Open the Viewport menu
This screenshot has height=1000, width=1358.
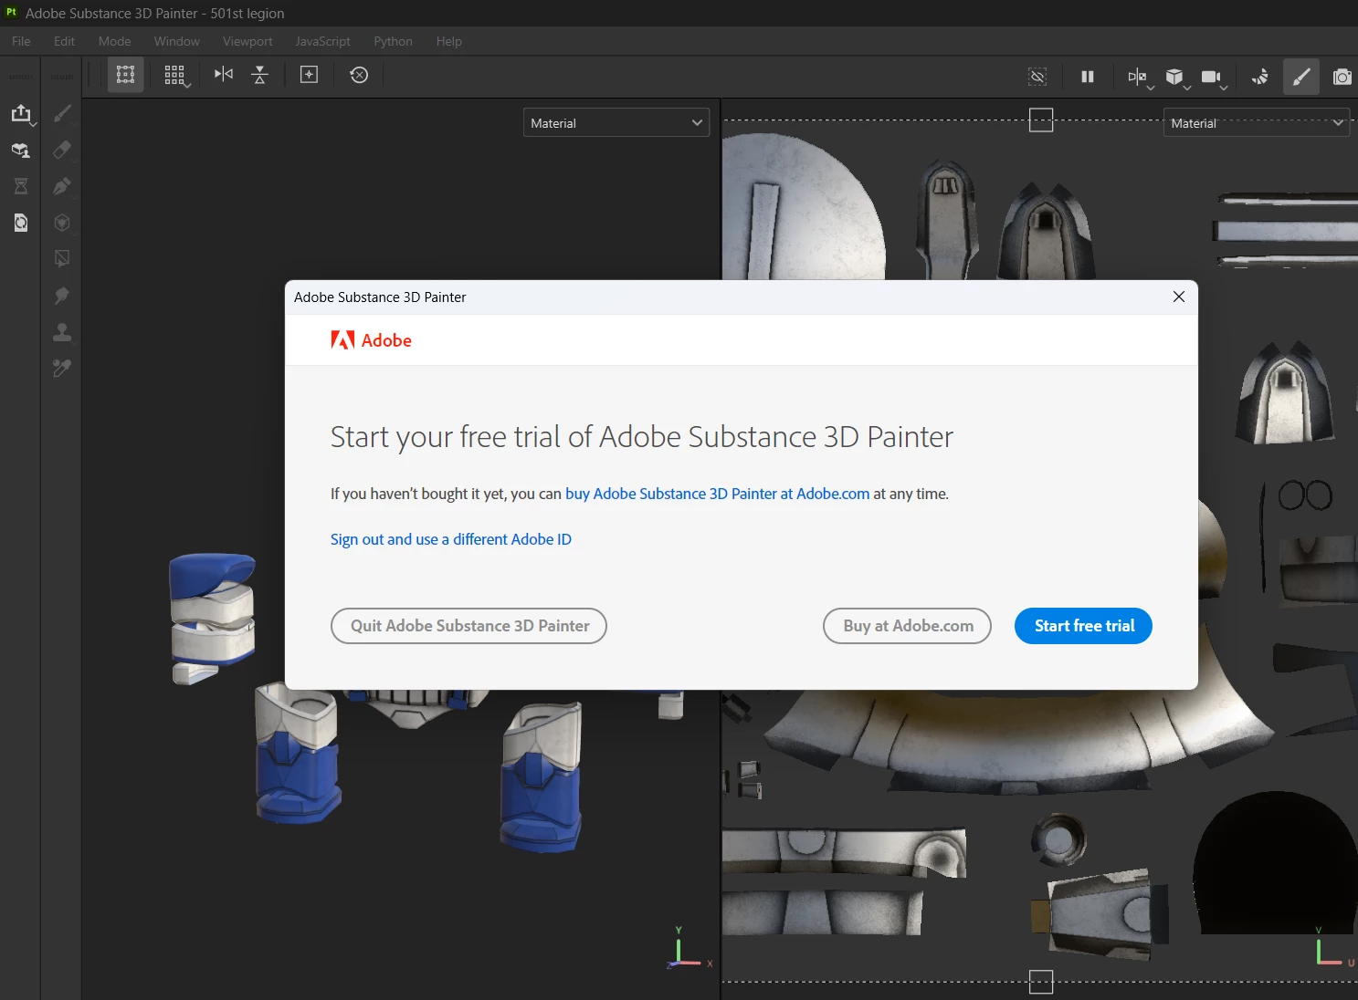click(x=247, y=41)
